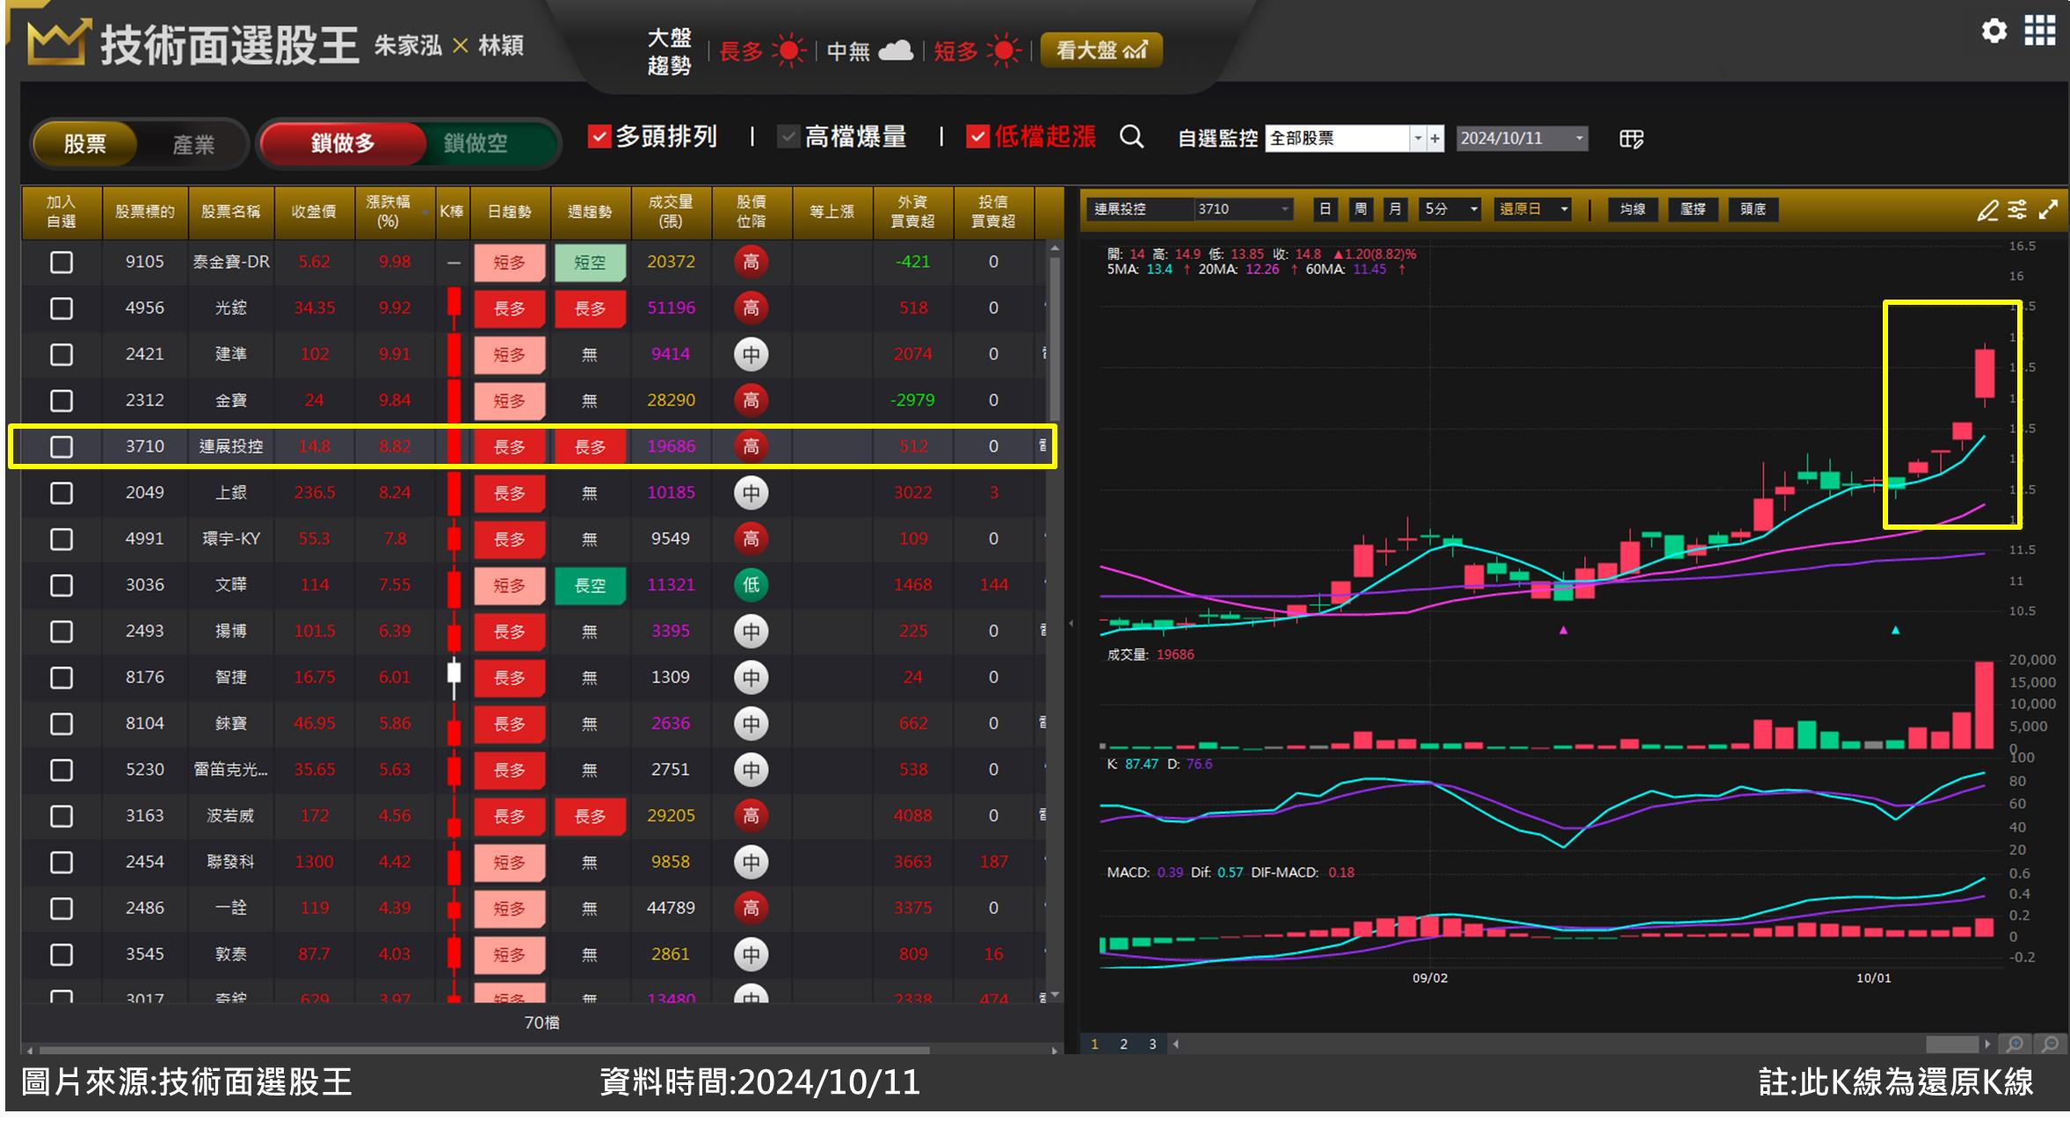The image size is (2070, 1121).
Task: Switch chart to 月 period
Action: pos(1395,209)
